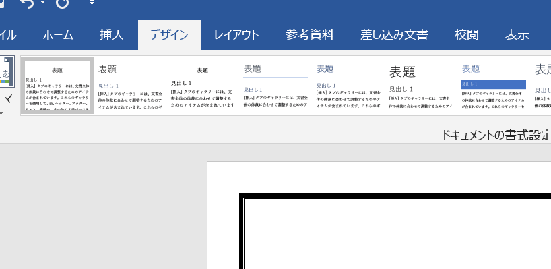
Task: Choose style set with centered bold small 表題
Action: point(202,86)
